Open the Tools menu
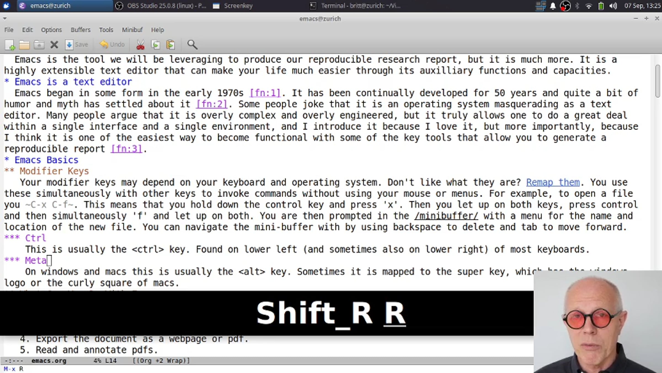This screenshot has width=662, height=373. [106, 30]
